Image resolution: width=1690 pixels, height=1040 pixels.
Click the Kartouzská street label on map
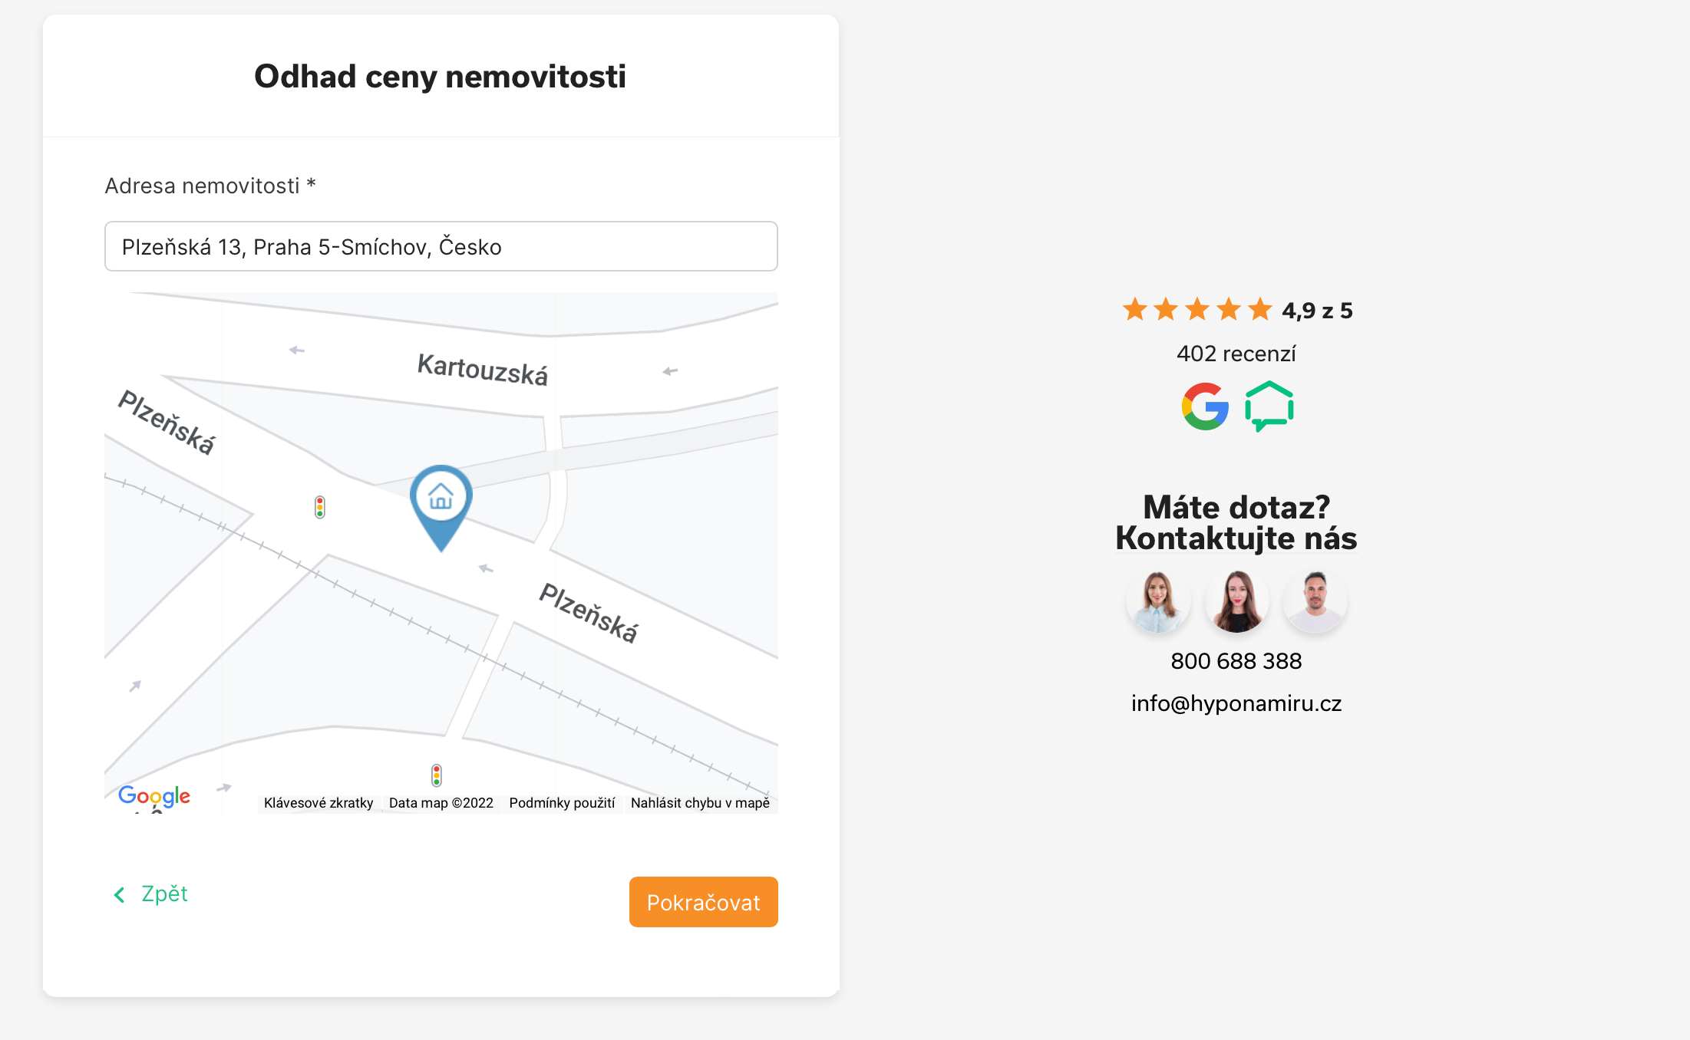483,370
